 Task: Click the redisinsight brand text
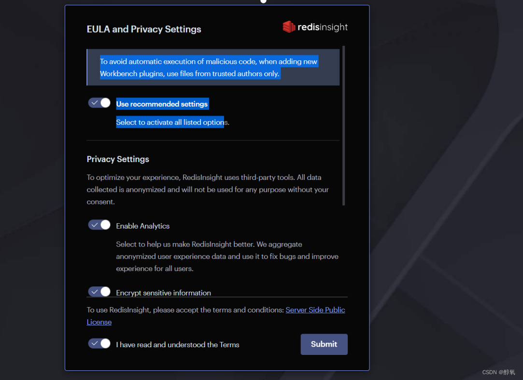click(x=323, y=27)
